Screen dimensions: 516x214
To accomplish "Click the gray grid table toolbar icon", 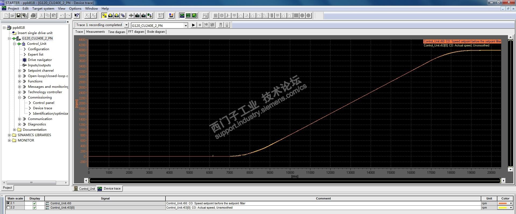I will point(216,16).
